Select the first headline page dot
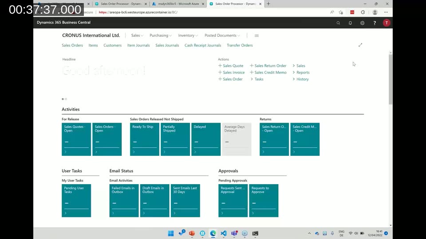 (63, 99)
